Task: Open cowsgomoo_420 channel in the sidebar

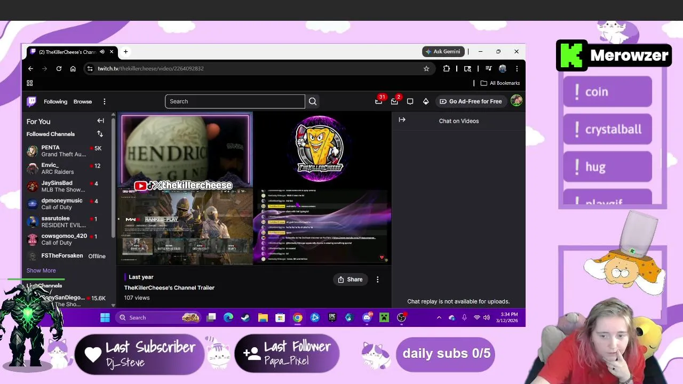Action: 67,239
